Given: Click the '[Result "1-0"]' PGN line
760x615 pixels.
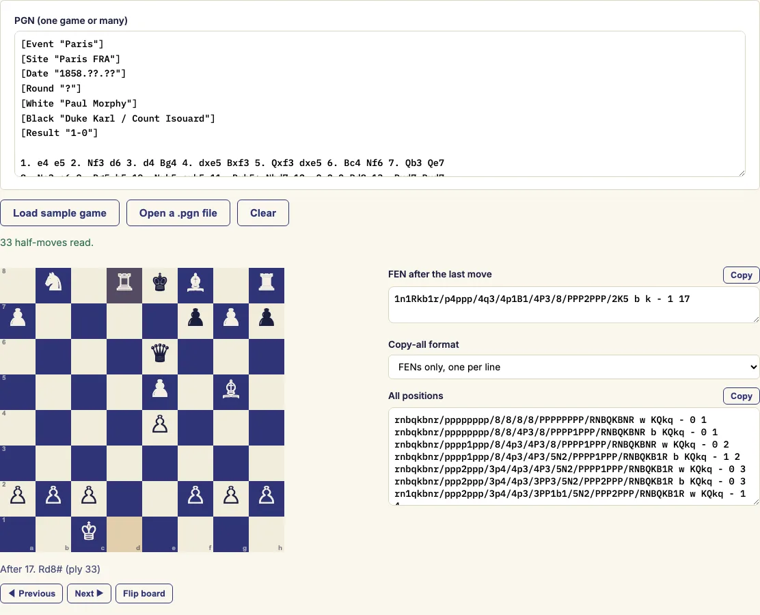Looking at the screenshot, I should [x=59, y=133].
